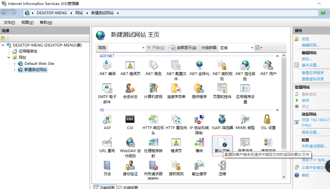330x189 pixels.
Task: Click the scroll down arrow of feature list
Action: coord(284,177)
